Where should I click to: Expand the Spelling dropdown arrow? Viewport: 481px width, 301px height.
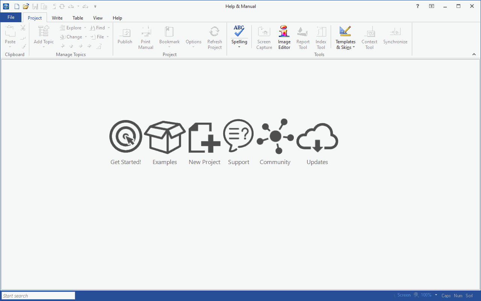coord(239,47)
